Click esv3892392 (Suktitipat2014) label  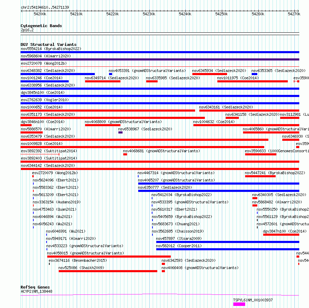(49, 151)
